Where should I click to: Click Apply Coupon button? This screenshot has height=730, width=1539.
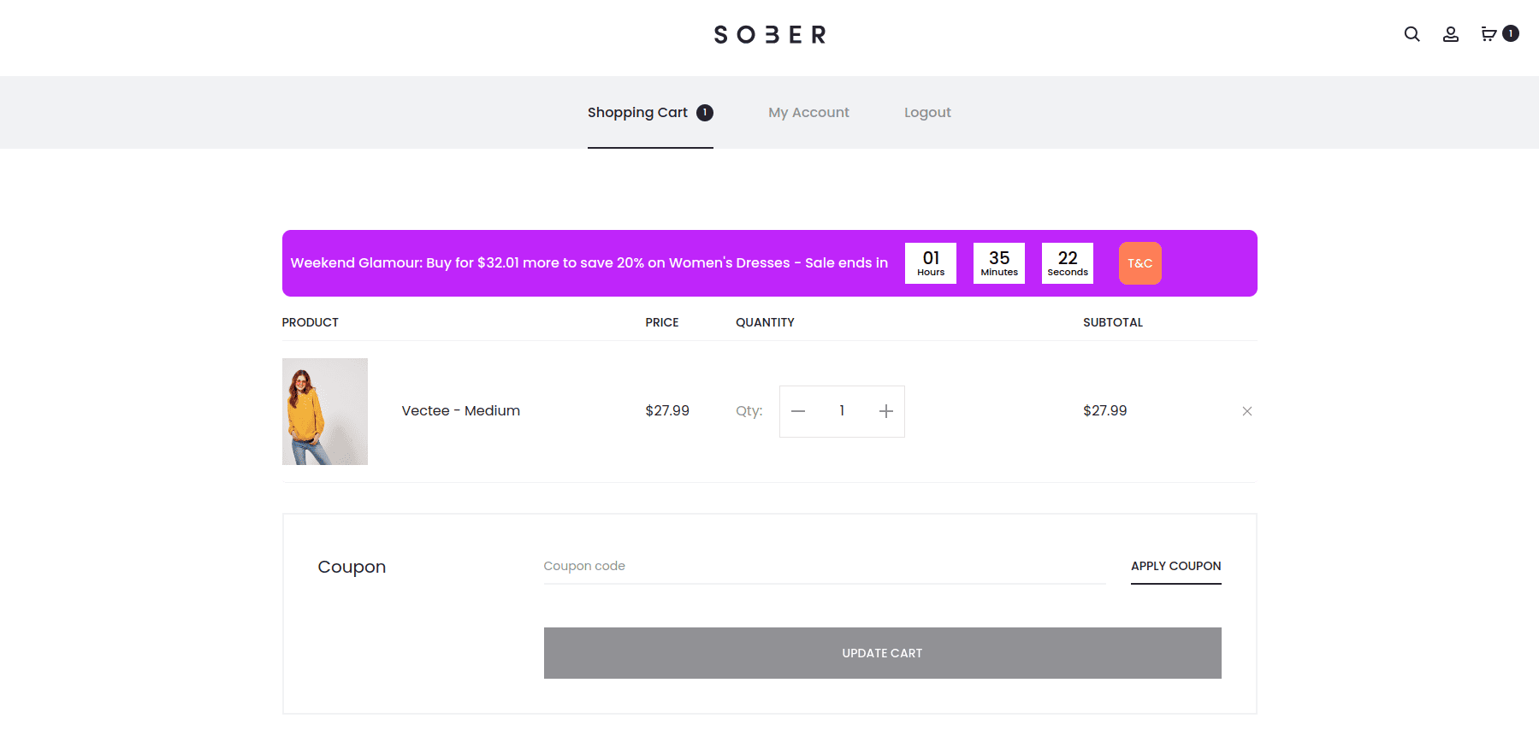coord(1175,566)
